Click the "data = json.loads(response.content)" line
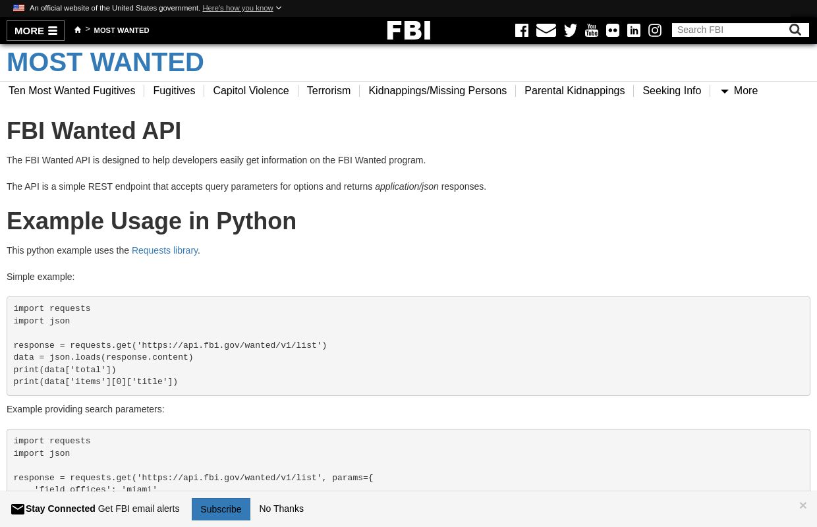817x527 pixels. tap(103, 357)
